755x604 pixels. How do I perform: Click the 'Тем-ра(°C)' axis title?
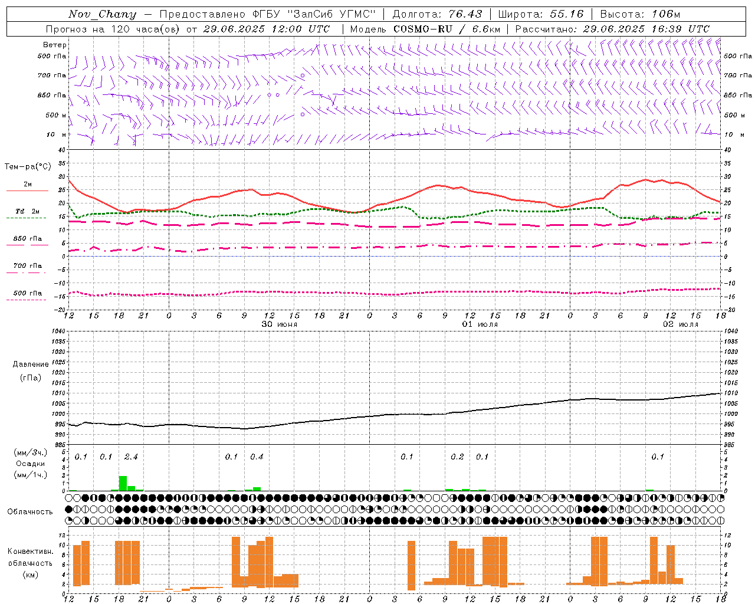28,167
